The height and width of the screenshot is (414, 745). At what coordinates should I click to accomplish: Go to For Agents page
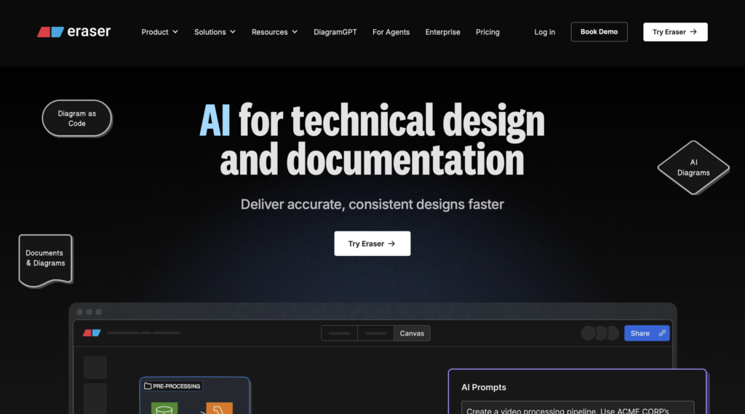point(391,32)
